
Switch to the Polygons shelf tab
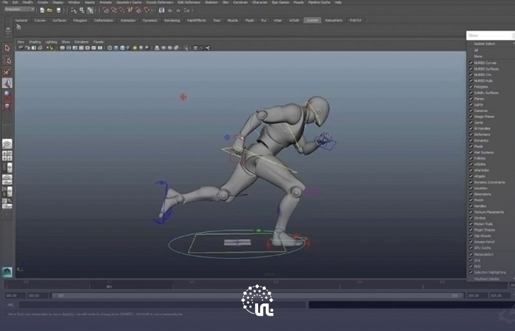tap(80, 21)
